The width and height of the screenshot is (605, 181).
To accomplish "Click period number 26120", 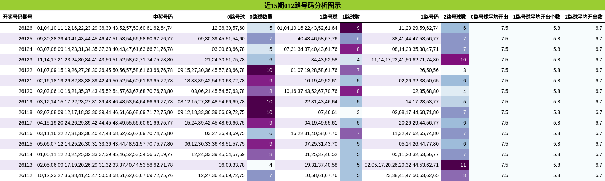I will [25, 91].
